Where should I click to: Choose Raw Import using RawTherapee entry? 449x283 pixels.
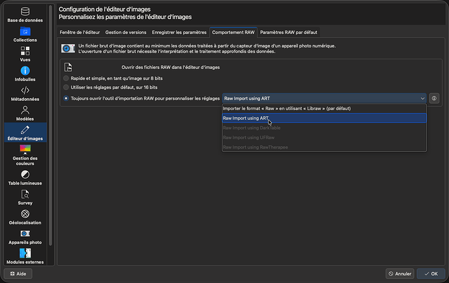[324, 147]
